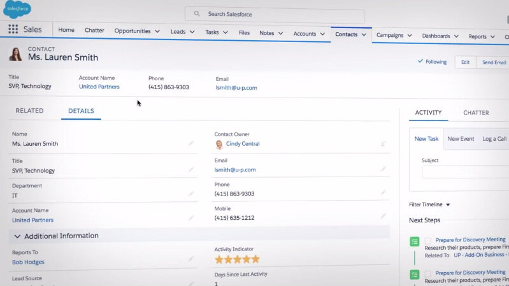509x286 pixels.
Task: Click the edit pencil for Mobile number
Action: click(x=383, y=217)
